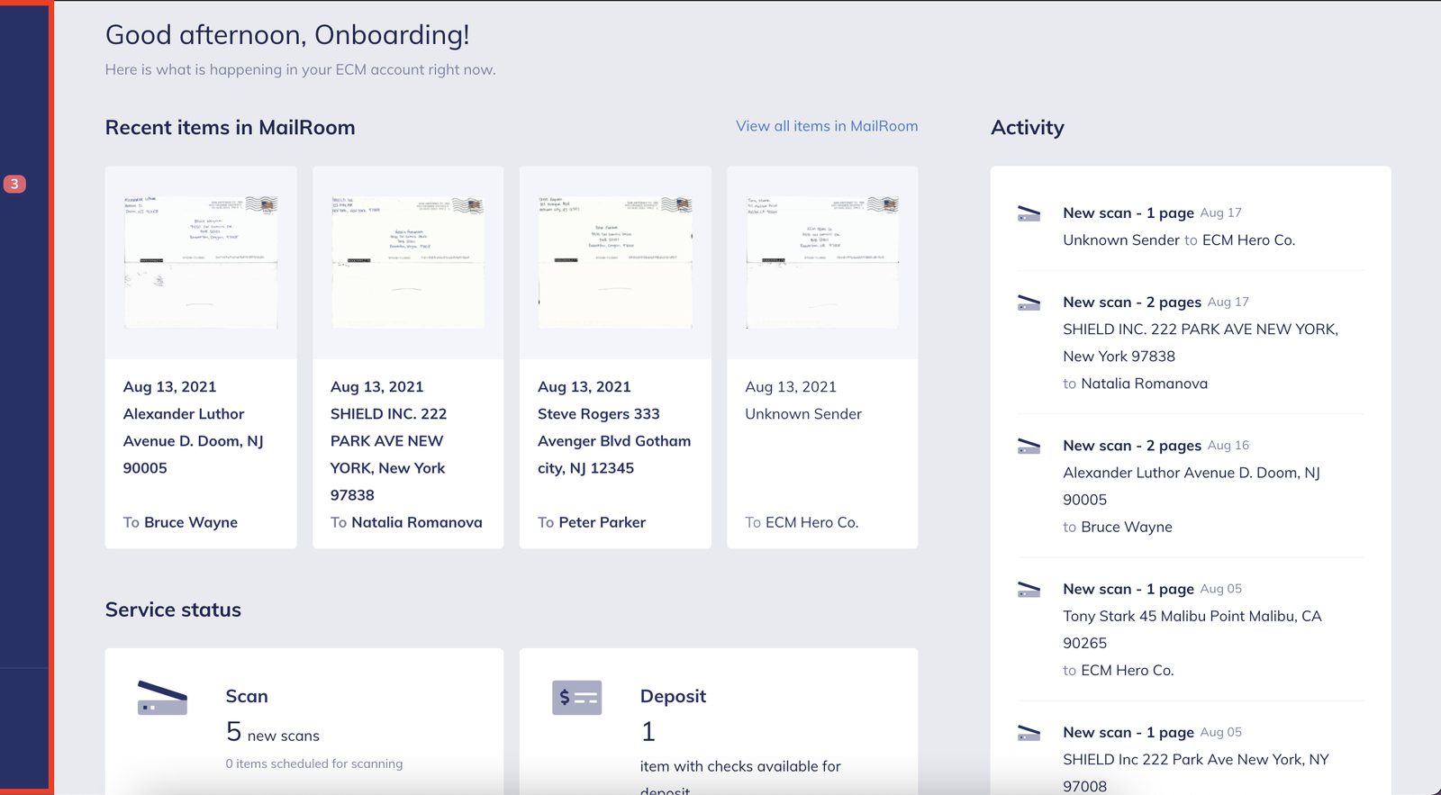This screenshot has height=795, width=1441.
Task: Open View all items in MailRoom link
Action: pyautogui.click(x=827, y=126)
